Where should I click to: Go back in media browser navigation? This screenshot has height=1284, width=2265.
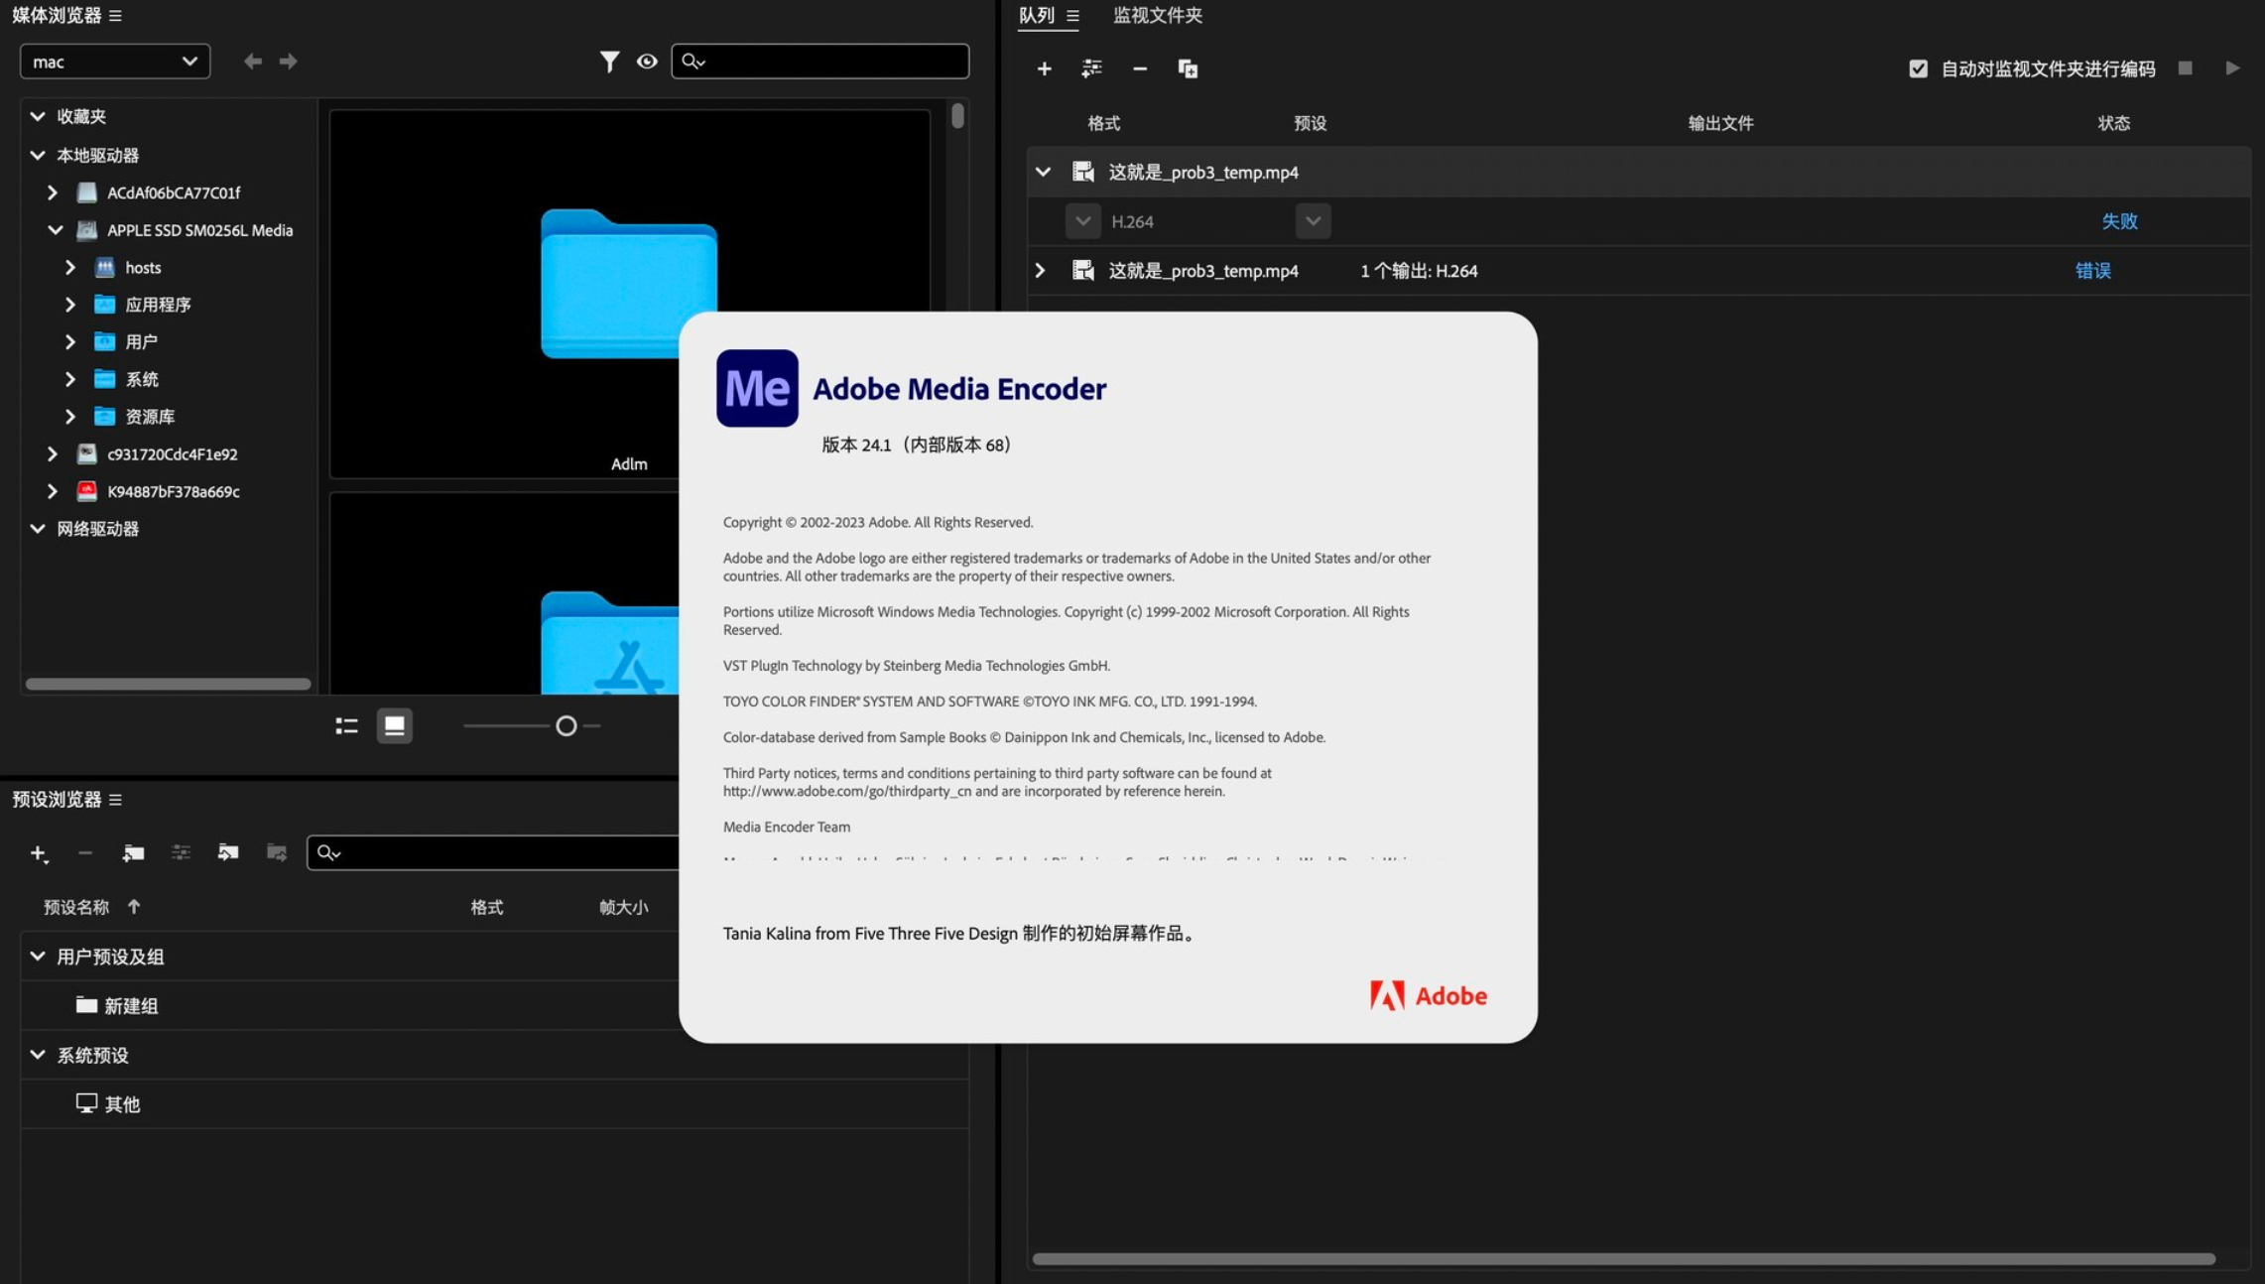coord(253,62)
